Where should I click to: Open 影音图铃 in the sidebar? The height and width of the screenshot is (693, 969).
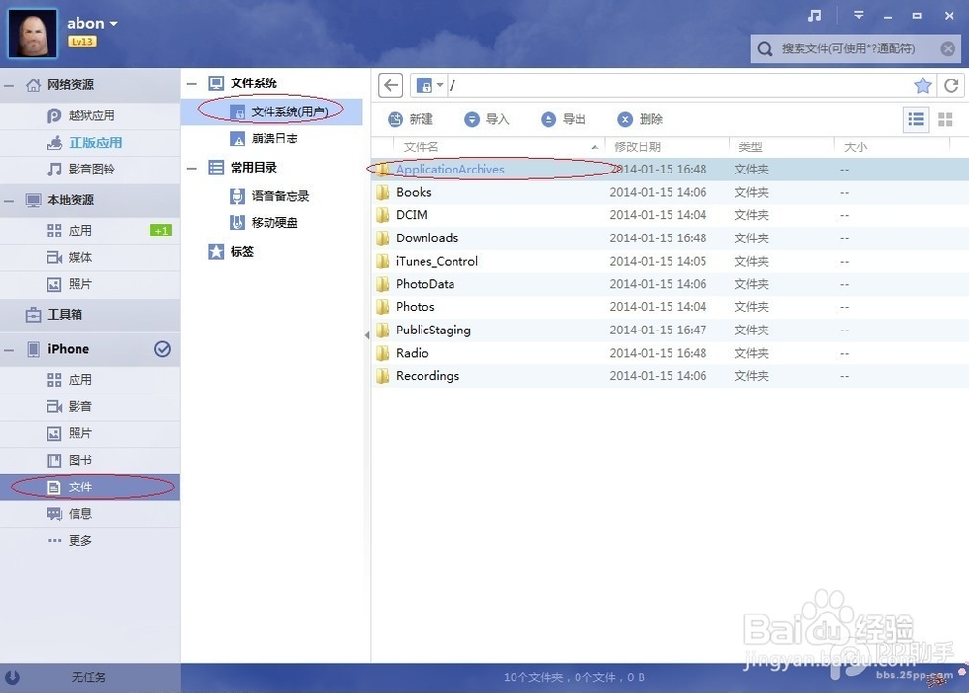(90, 170)
